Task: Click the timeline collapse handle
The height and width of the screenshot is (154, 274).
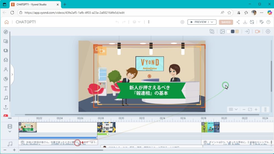Action: (10, 118)
